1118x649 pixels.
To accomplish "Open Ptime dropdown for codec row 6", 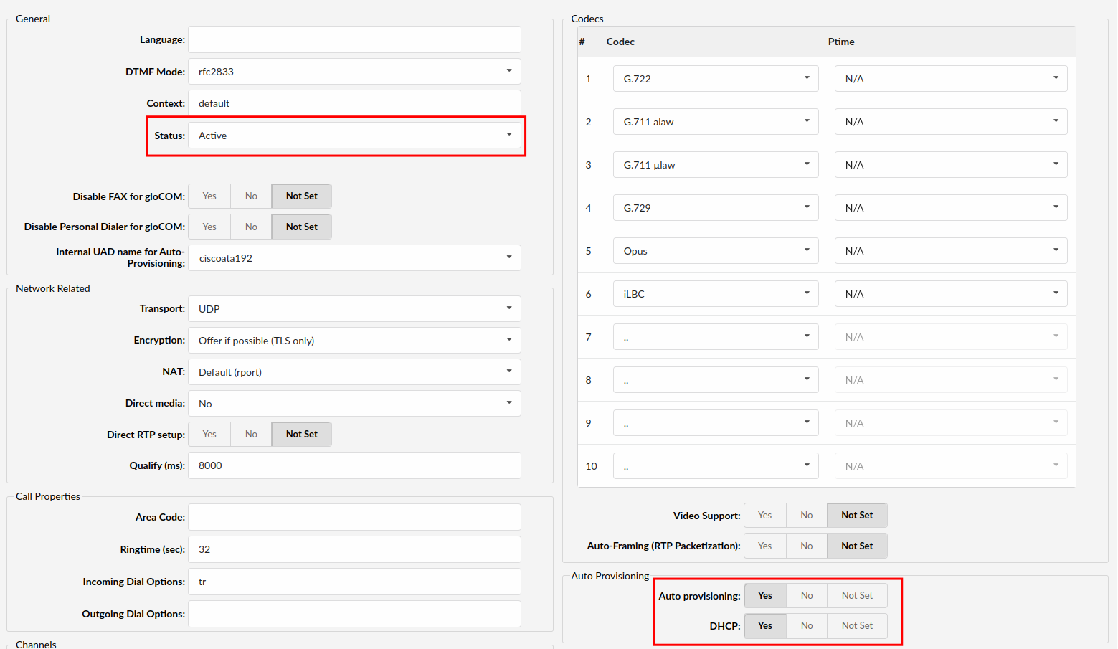I will coord(951,294).
